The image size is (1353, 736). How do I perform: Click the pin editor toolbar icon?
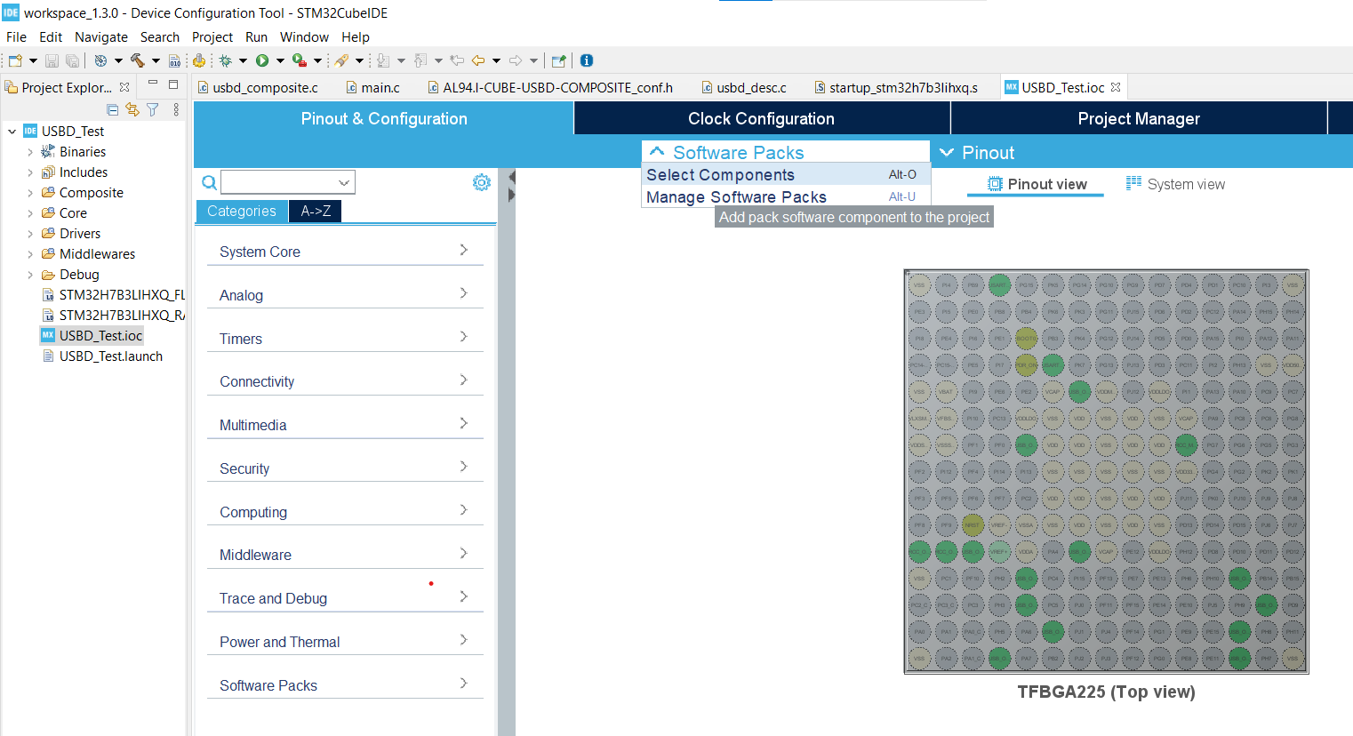point(558,60)
